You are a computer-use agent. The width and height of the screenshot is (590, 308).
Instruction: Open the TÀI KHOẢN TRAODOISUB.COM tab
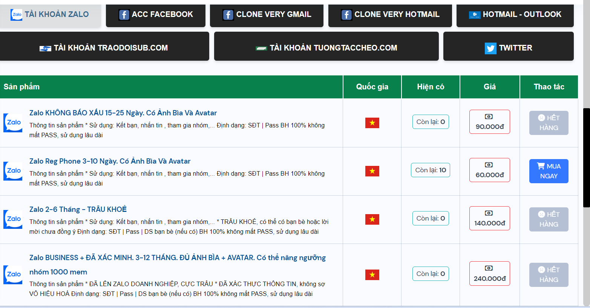104,46
